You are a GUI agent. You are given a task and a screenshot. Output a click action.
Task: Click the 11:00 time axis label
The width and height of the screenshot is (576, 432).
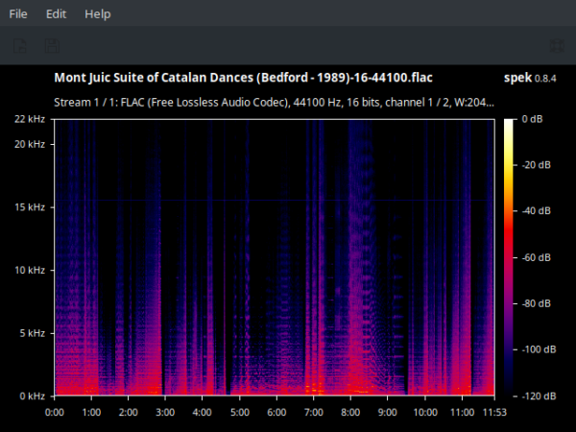pos(462,412)
